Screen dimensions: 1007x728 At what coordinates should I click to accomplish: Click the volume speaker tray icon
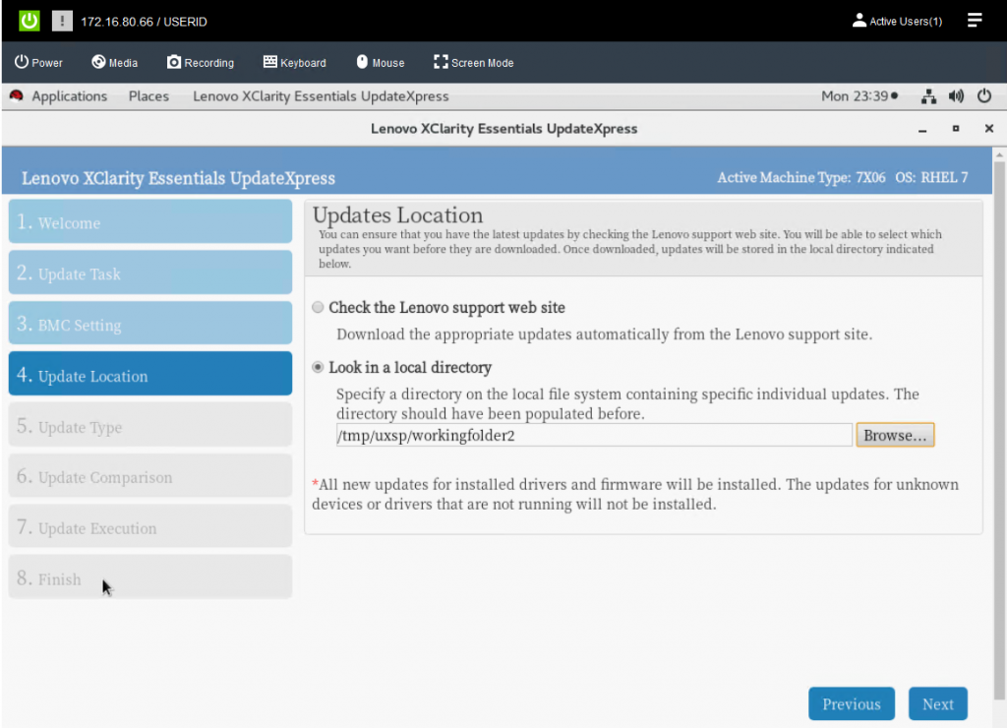(x=956, y=96)
